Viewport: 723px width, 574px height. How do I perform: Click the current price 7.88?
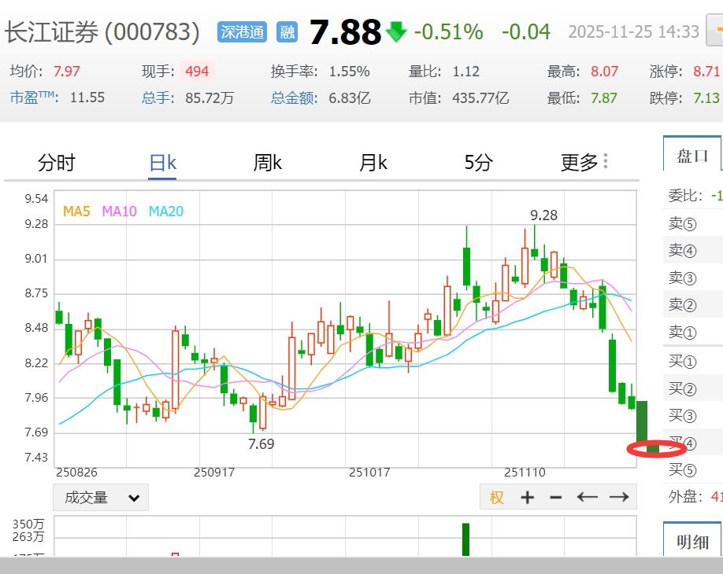pyautogui.click(x=346, y=32)
